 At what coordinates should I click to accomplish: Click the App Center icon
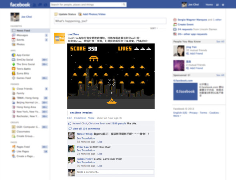[x=14, y=55]
